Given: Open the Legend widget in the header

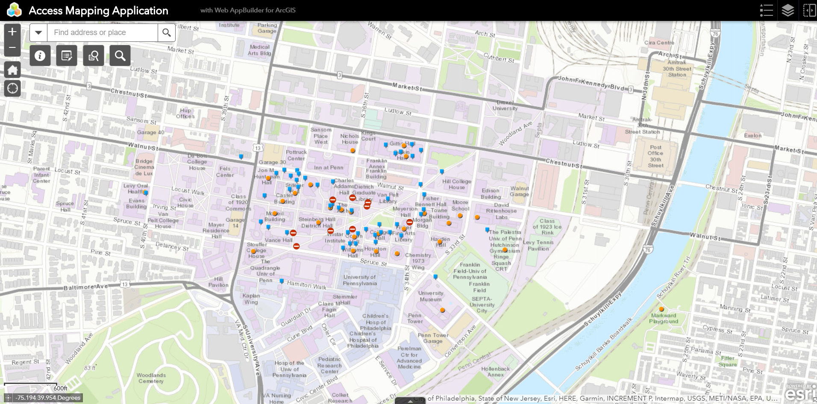Looking at the screenshot, I should (x=767, y=10).
